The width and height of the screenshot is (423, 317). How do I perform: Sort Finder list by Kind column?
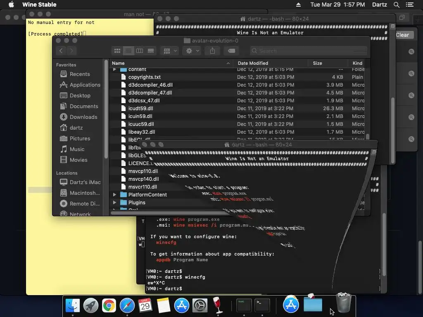[357, 63]
